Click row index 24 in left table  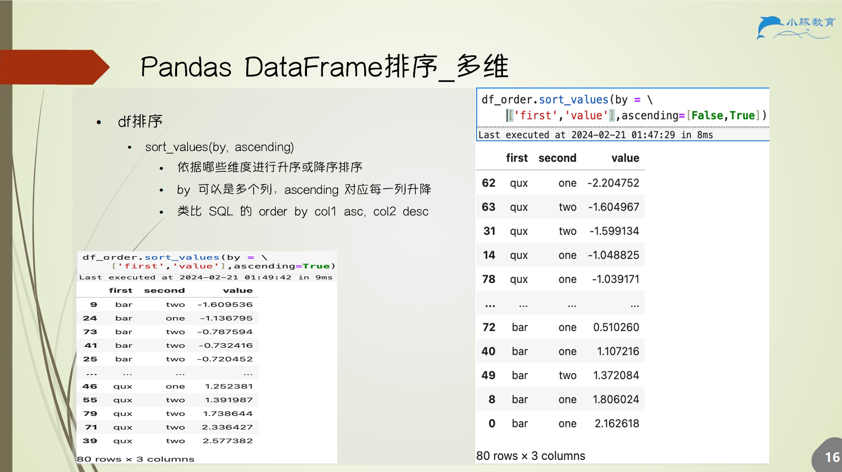[90, 319]
